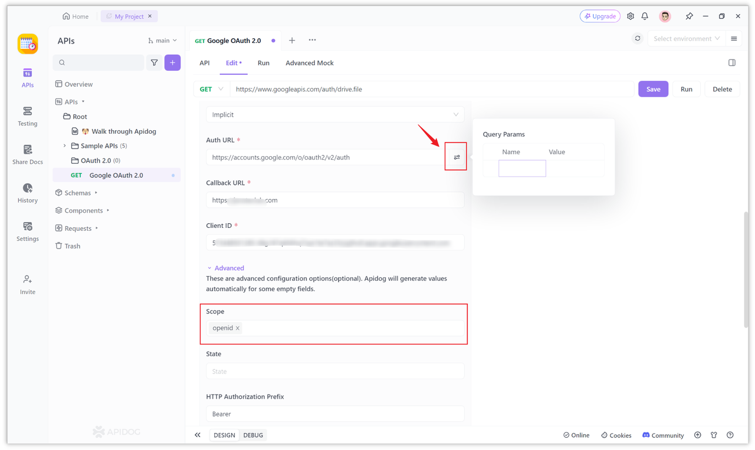Collapse the APIs tree node
Viewport: 755px width, 450px height.
click(x=83, y=102)
